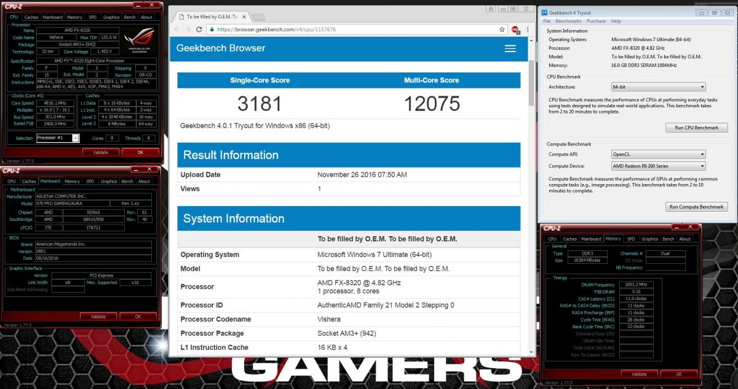Click Validate in mainboard CPU-Z window
This screenshot has width=738, height=389.
98,317
